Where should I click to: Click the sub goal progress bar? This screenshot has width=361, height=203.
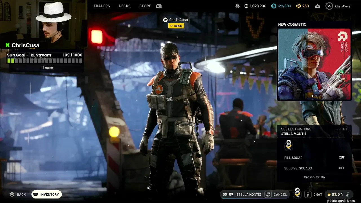coord(45,61)
